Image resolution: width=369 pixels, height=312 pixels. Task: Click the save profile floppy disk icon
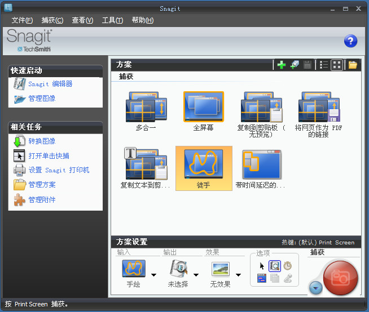(307, 65)
